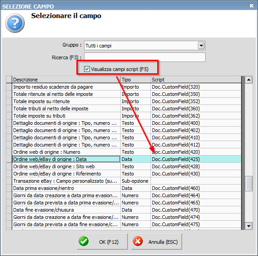Click the red X Annulla icon
258x256 pixels.
point(138,241)
